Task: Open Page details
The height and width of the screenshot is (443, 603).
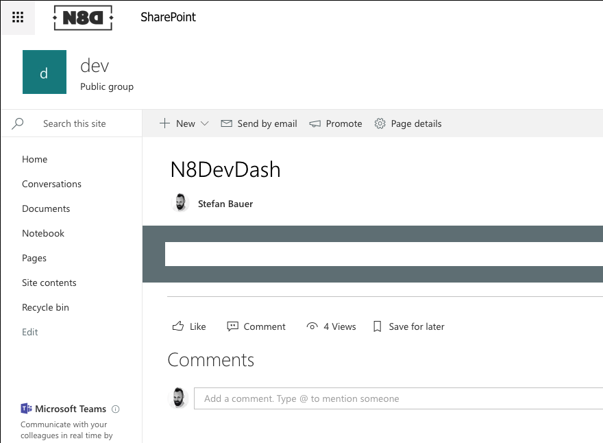Action: pos(416,123)
